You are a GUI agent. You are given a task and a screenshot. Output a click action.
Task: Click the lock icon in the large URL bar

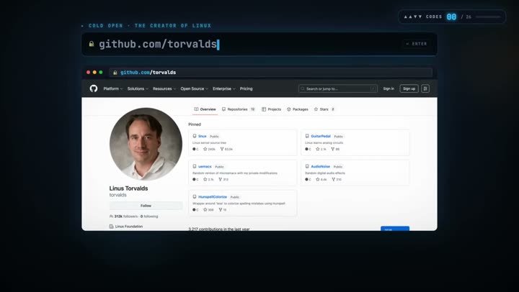click(92, 44)
